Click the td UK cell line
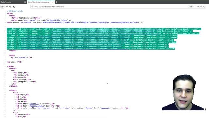 [x=21, y=101]
